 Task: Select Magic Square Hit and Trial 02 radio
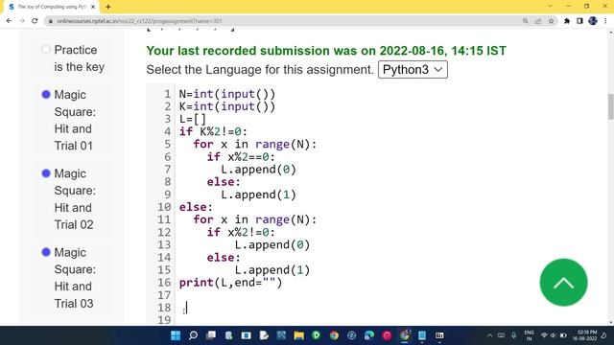click(46, 173)
